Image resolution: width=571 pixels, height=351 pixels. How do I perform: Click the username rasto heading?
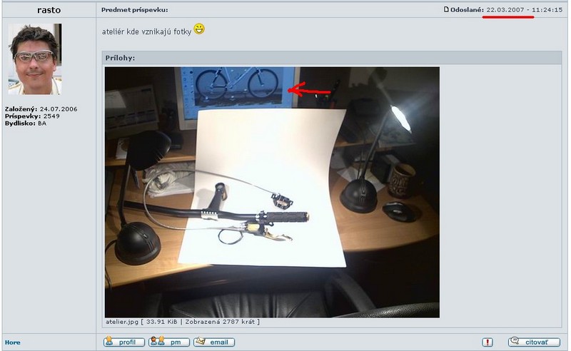(49, 10)
